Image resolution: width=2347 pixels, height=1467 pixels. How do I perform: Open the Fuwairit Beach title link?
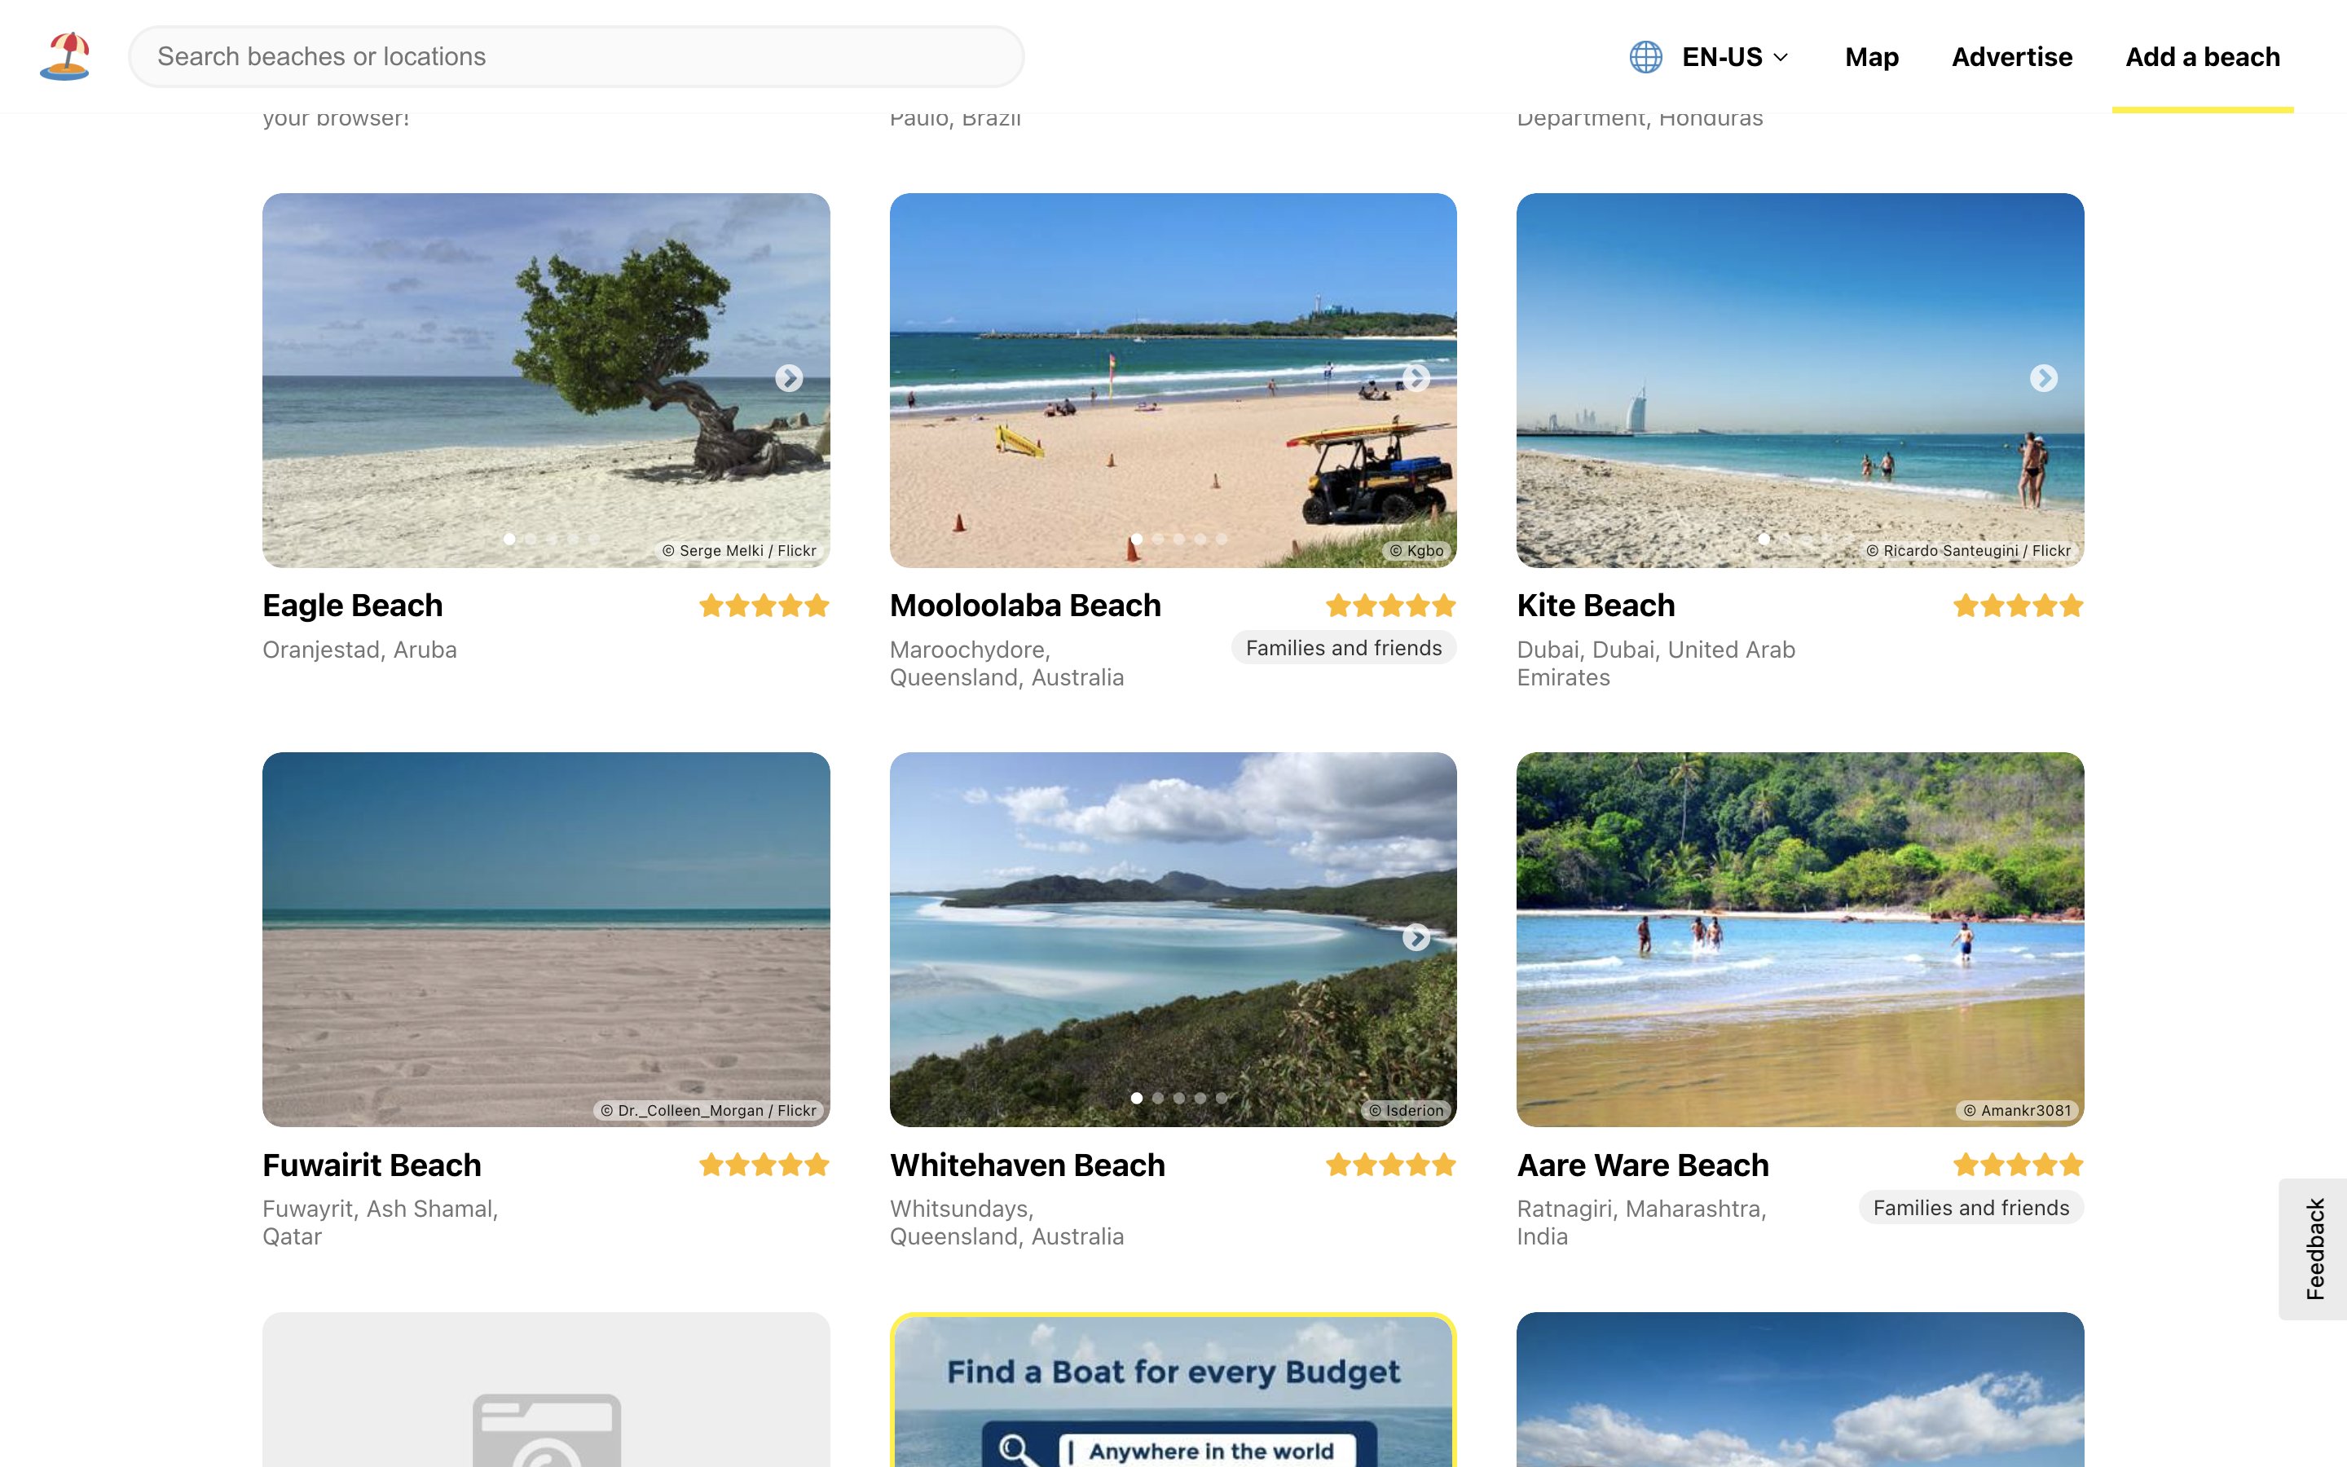tap(372, 1165)
